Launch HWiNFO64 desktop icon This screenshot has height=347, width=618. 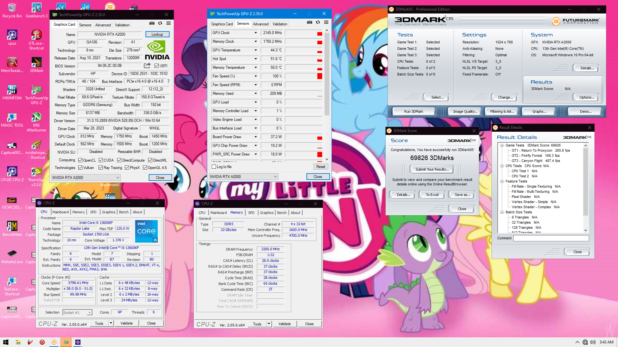pyautogui.click(x=12, y=92)
